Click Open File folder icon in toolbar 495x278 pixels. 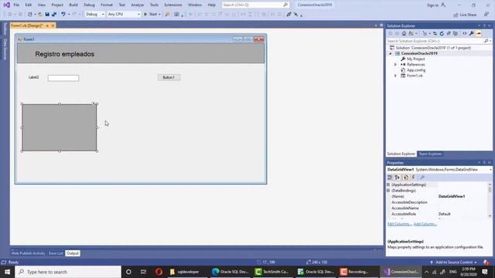pyautogui.click(x=40, y=15)
